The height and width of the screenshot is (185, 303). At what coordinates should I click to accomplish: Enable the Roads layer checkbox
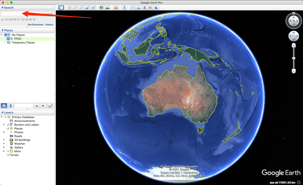[8, 136]
